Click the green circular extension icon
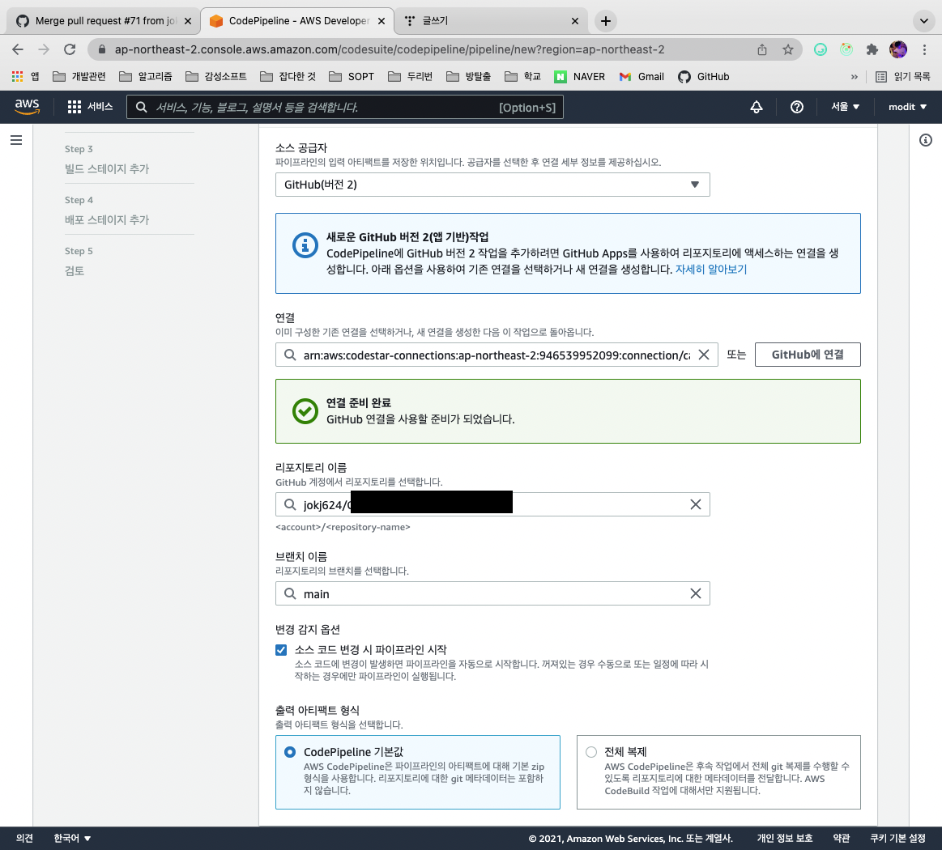This screenshot has height=850, width=942. [820, 49]
